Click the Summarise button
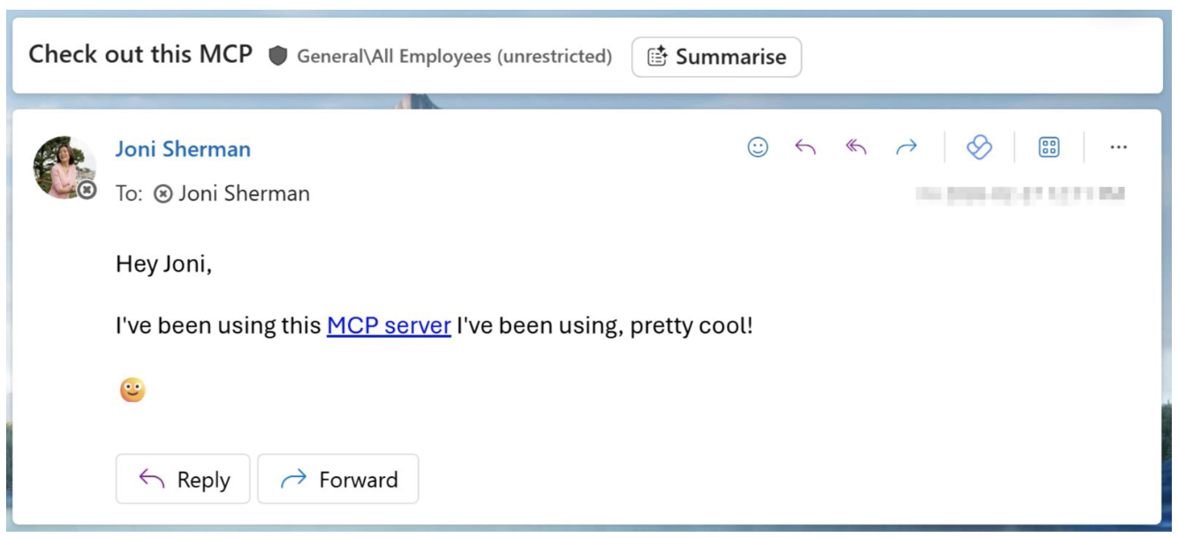 point(716,57)
